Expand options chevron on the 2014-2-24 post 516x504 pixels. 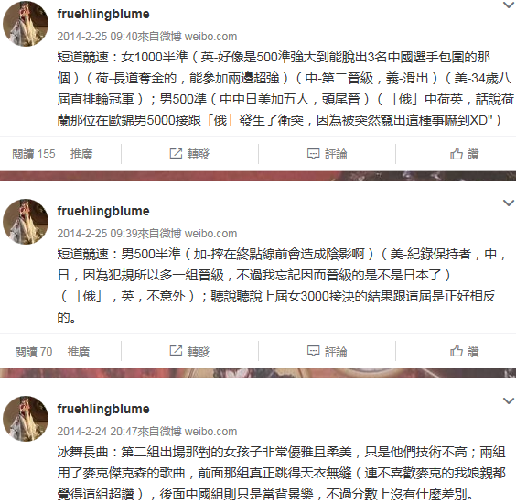[x=509, y=400]
